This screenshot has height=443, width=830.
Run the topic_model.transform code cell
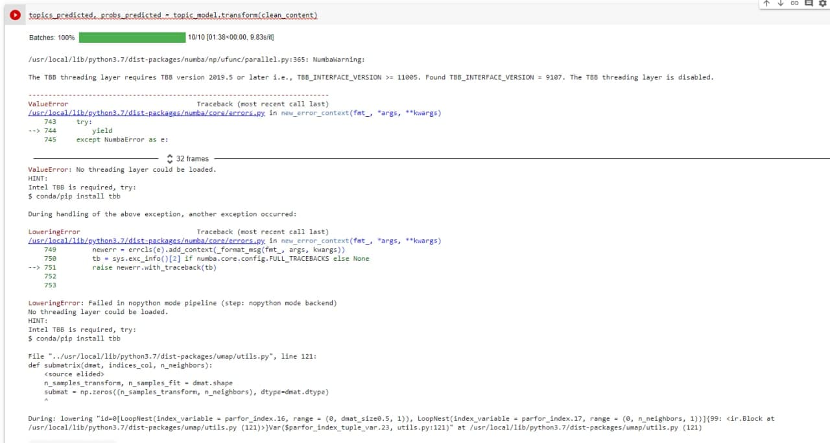pos(14,14)
